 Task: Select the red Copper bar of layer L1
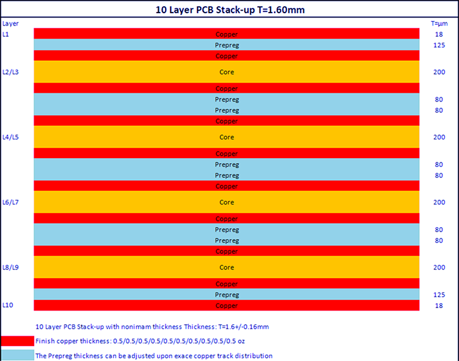point(227,34)
